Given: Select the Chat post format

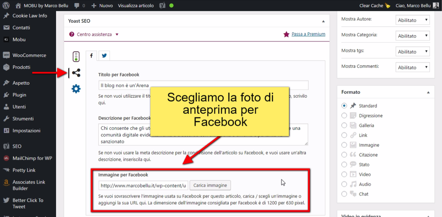Looking at the screenshot, I should 344,194.
